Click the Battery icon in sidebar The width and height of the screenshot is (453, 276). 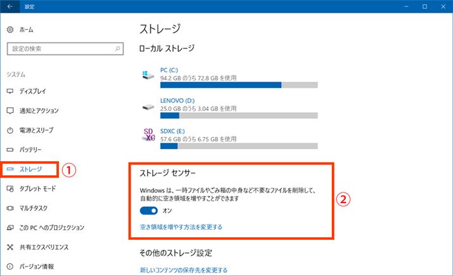point(10,150)
